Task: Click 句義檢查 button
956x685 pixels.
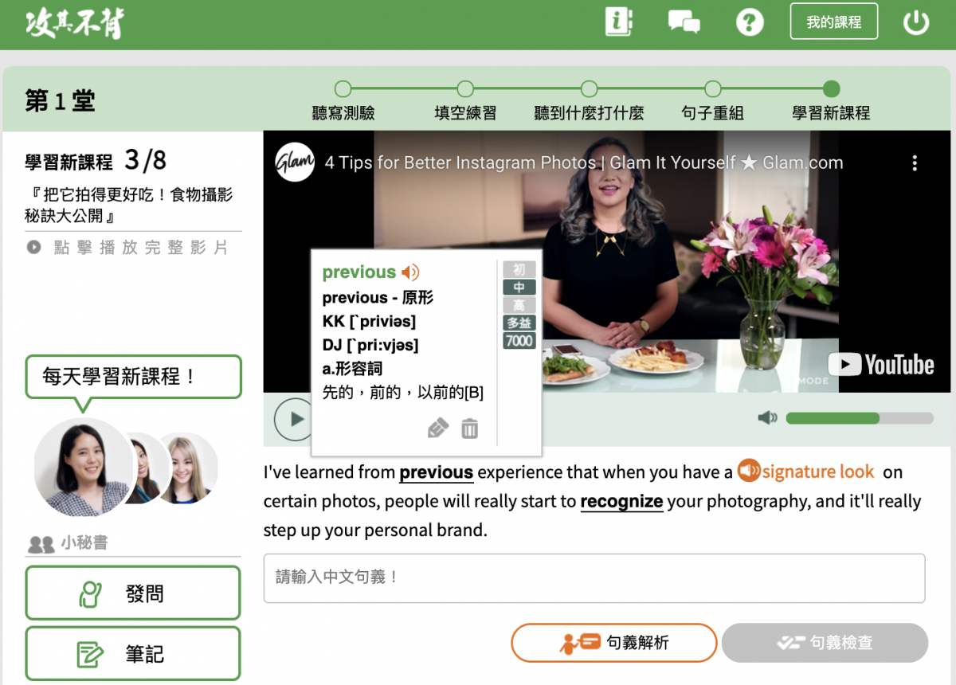Action: pos(825,643)
